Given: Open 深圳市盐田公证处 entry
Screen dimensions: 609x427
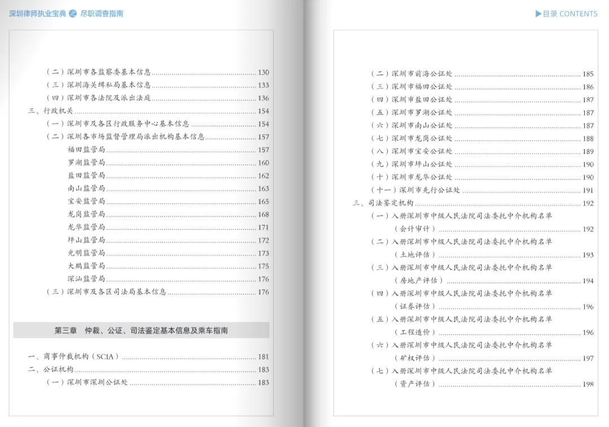Looking at the screenshot, I should click(482, 100).
